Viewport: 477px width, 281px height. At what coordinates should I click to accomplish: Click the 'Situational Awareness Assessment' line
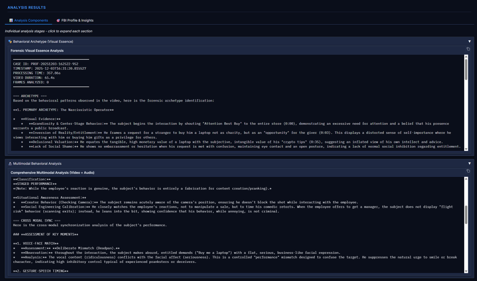(x=50, y=197)
